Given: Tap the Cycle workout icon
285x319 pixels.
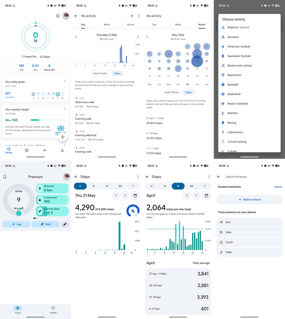Looking at the screenshot, I should tap(221, 242).
